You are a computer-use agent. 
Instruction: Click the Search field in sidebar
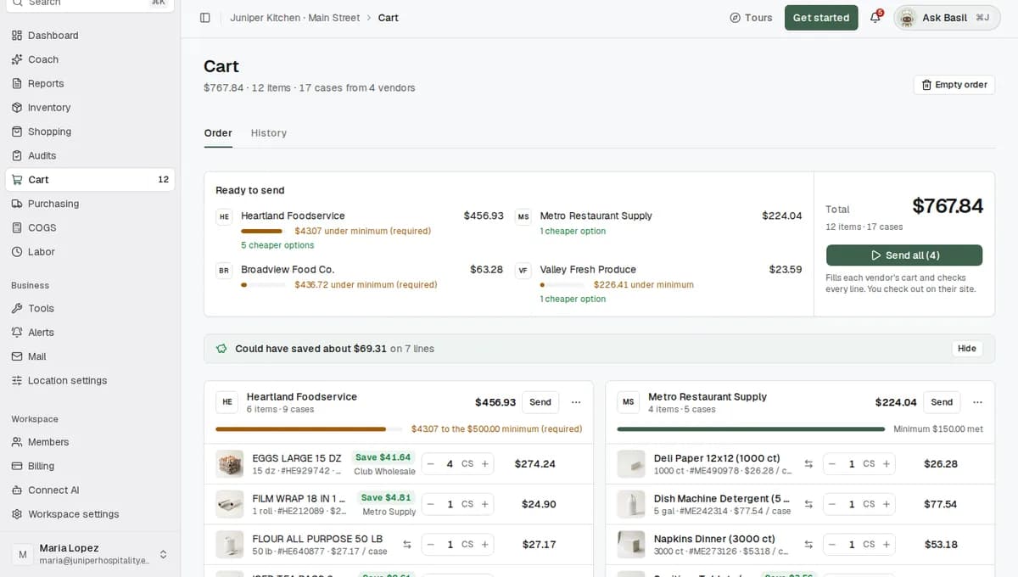[x=90, y=3]
